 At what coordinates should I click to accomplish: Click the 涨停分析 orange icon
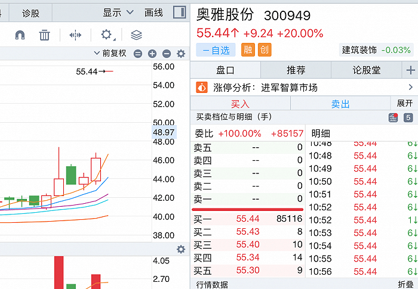pyautogui.click(x=202, y=87)
